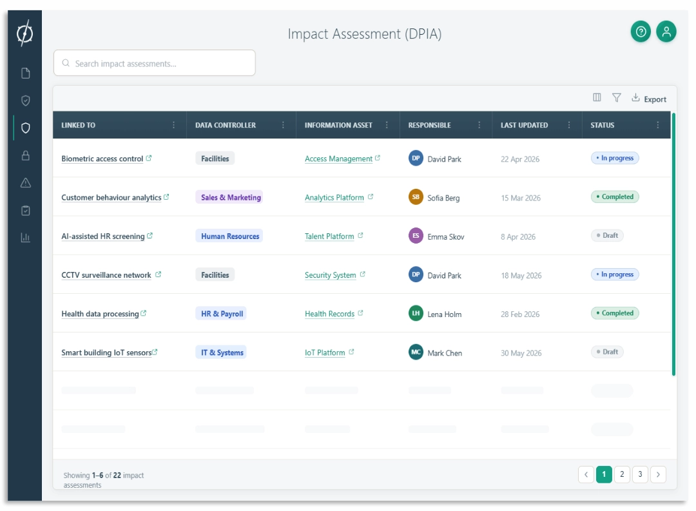The height and width of the screenshot is (511, 696).
Task: Open the help question mark button
Action: (x=641, y=32)
